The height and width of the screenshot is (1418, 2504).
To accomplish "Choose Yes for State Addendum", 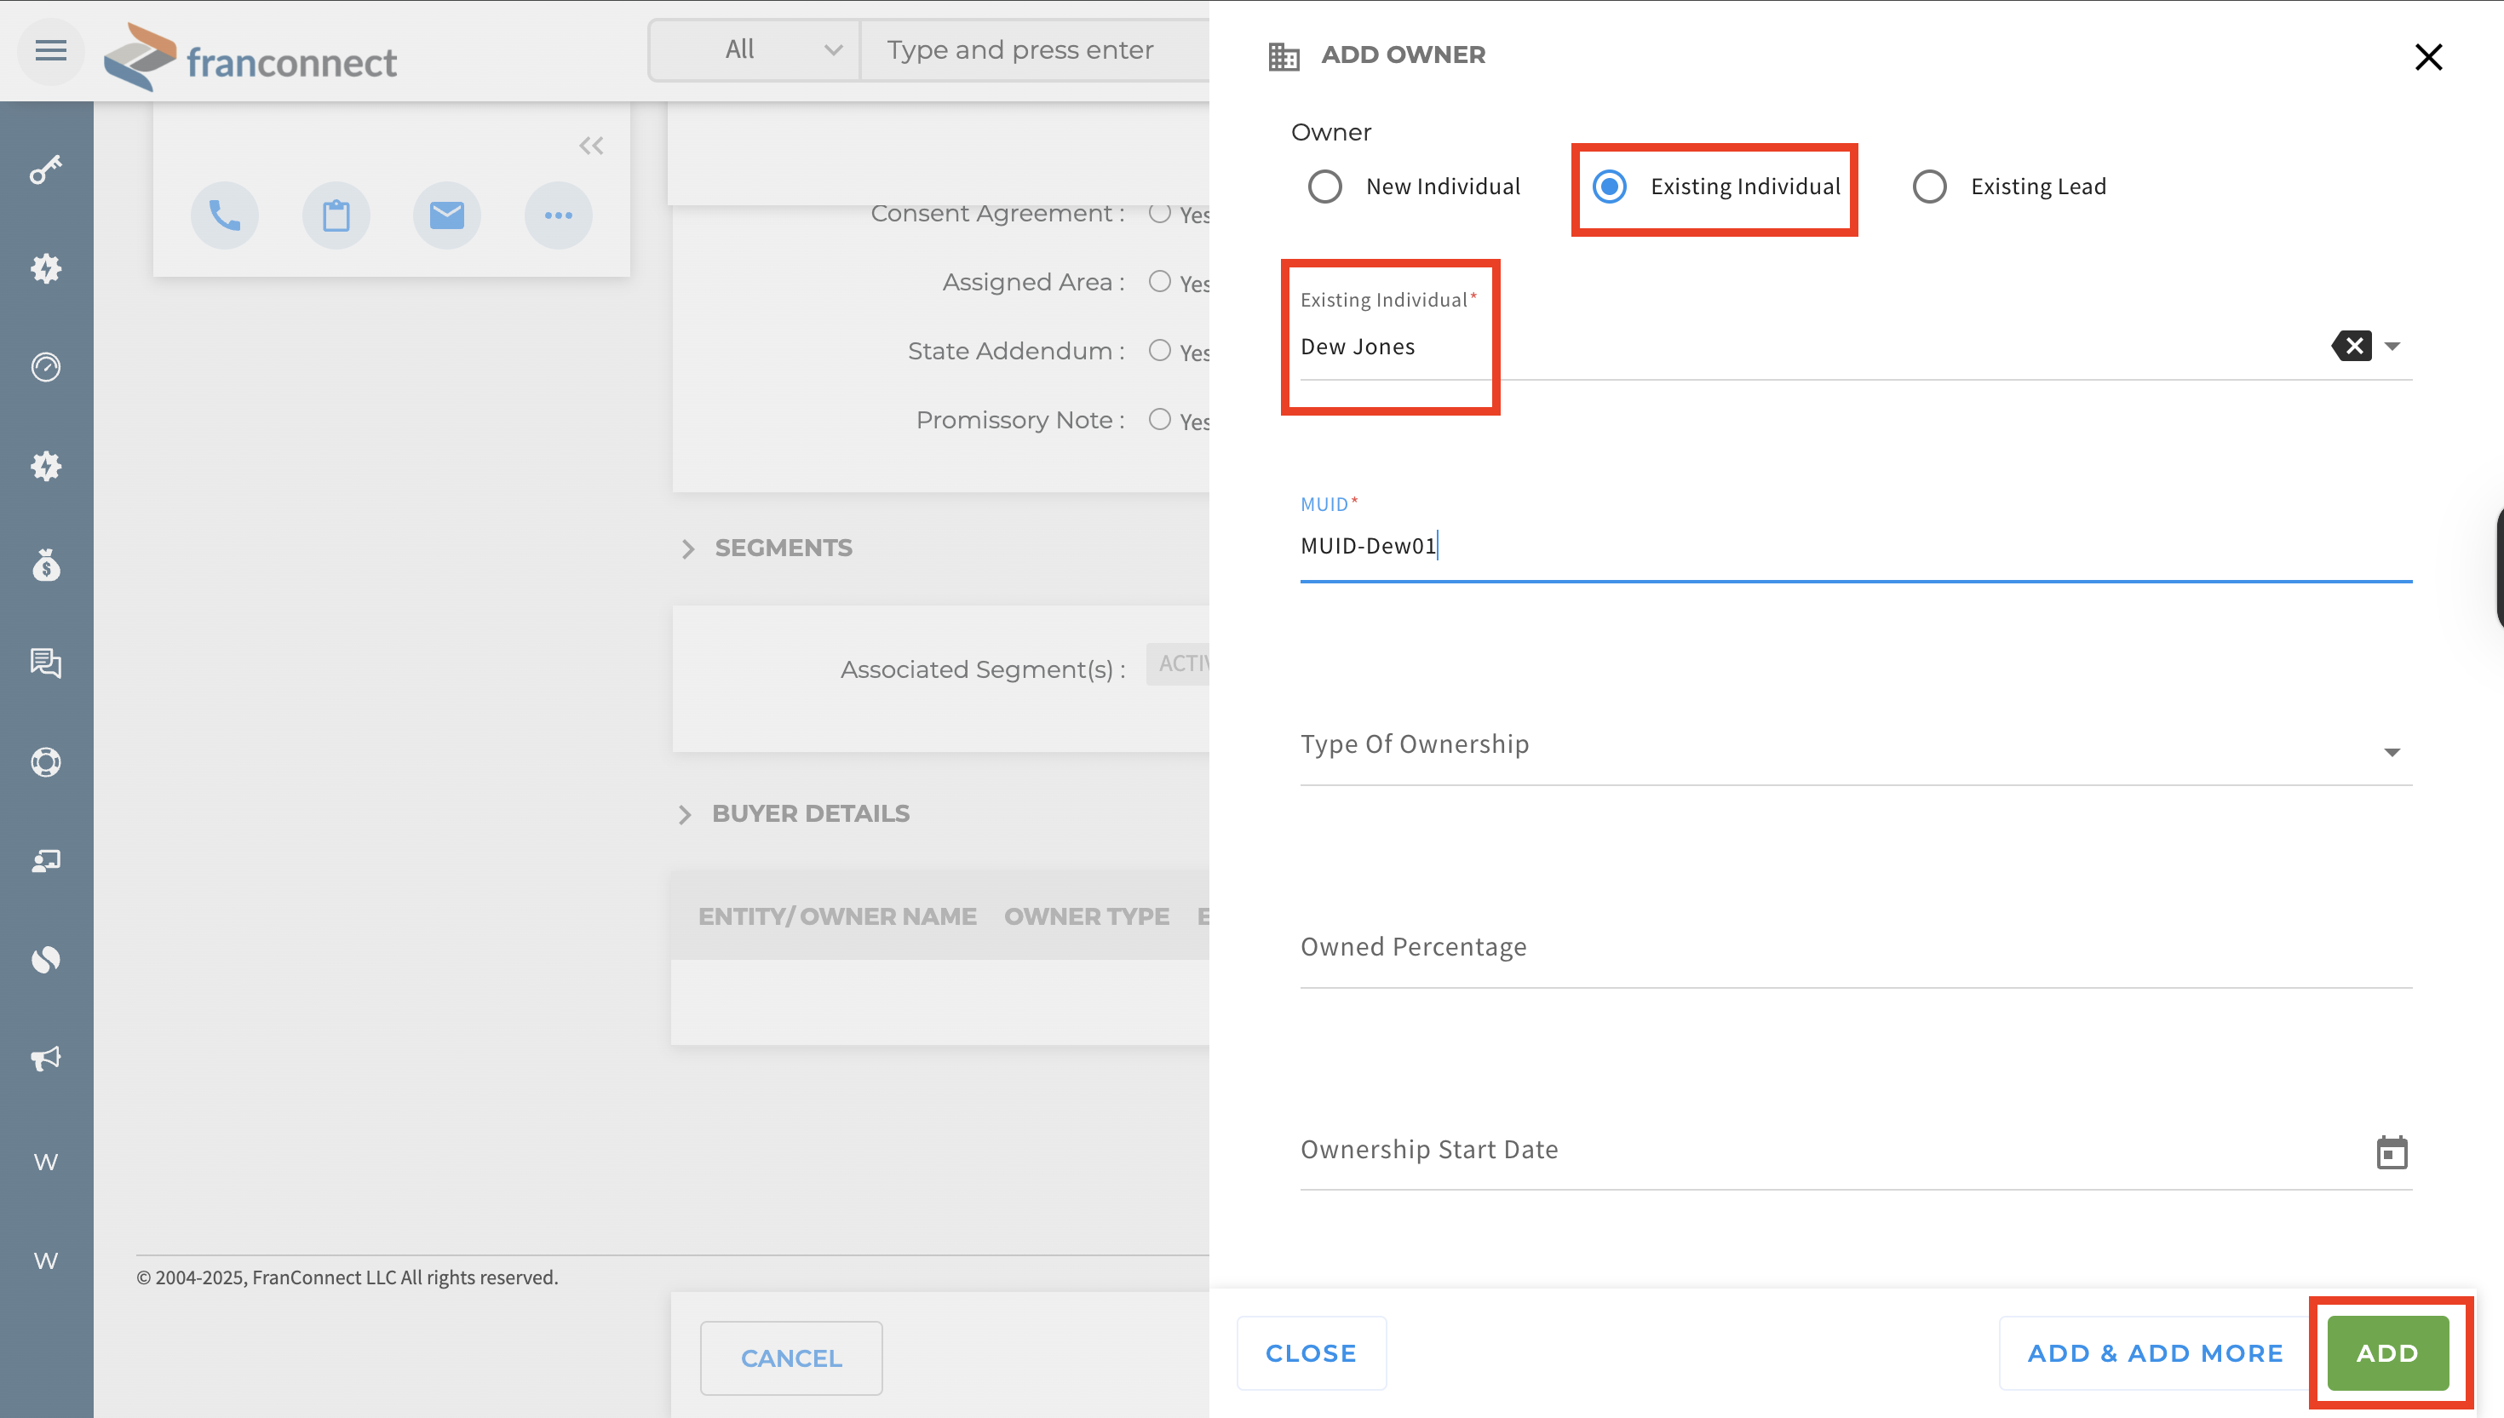I will 1159,351.
